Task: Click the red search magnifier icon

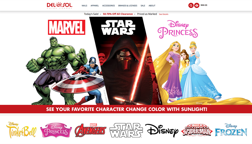Action: (x=191, y=5)
